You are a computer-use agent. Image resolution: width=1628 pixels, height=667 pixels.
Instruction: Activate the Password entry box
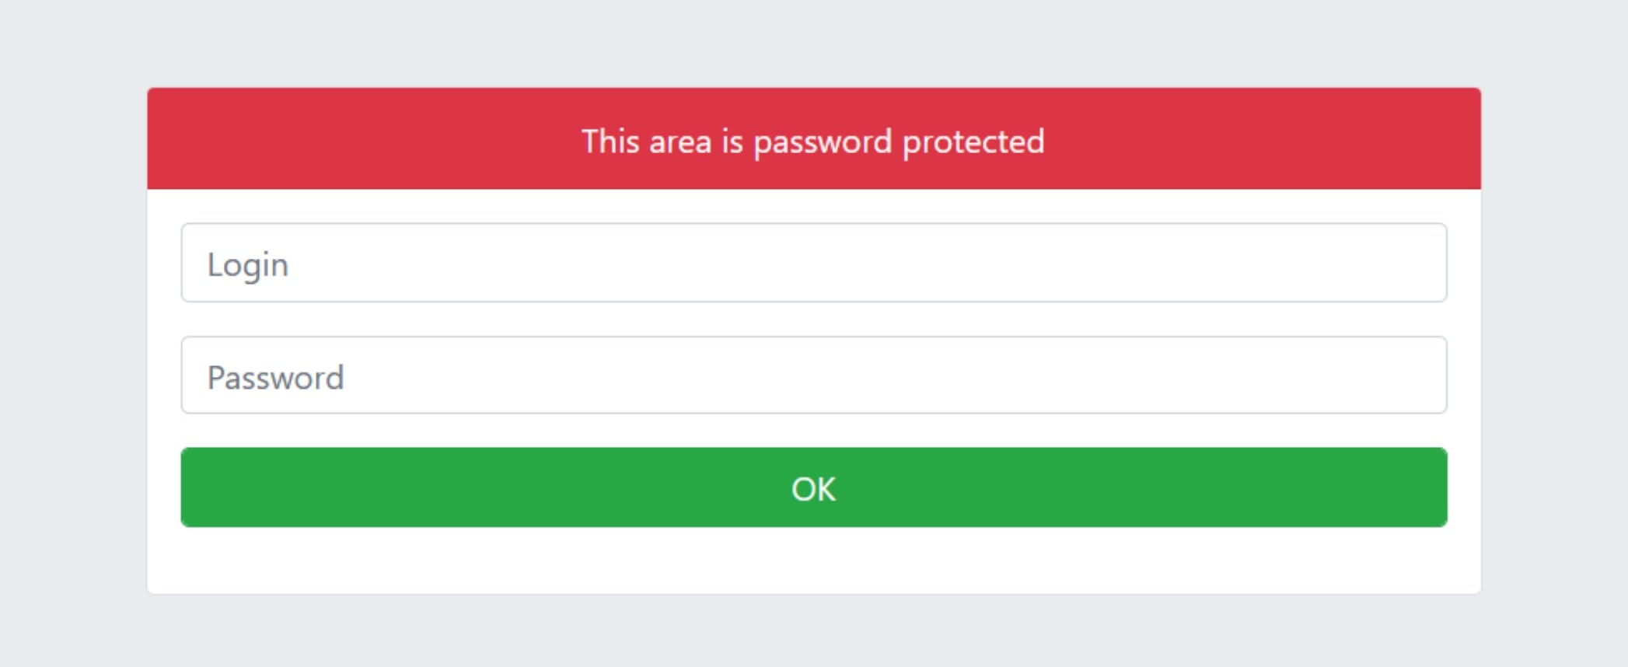click(813, 375)
